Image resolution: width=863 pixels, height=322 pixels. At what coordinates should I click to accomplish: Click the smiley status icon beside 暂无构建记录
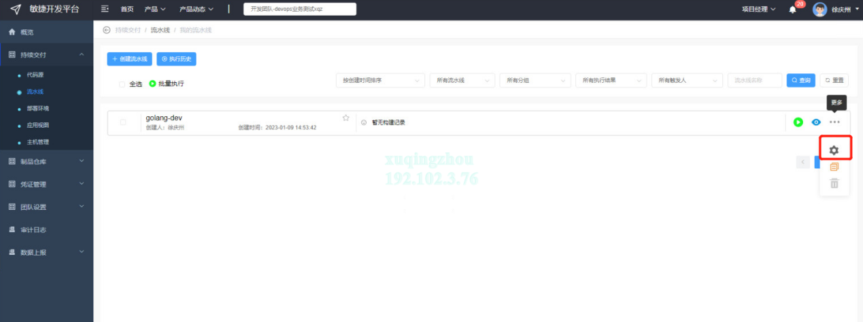tap(364, 123)
